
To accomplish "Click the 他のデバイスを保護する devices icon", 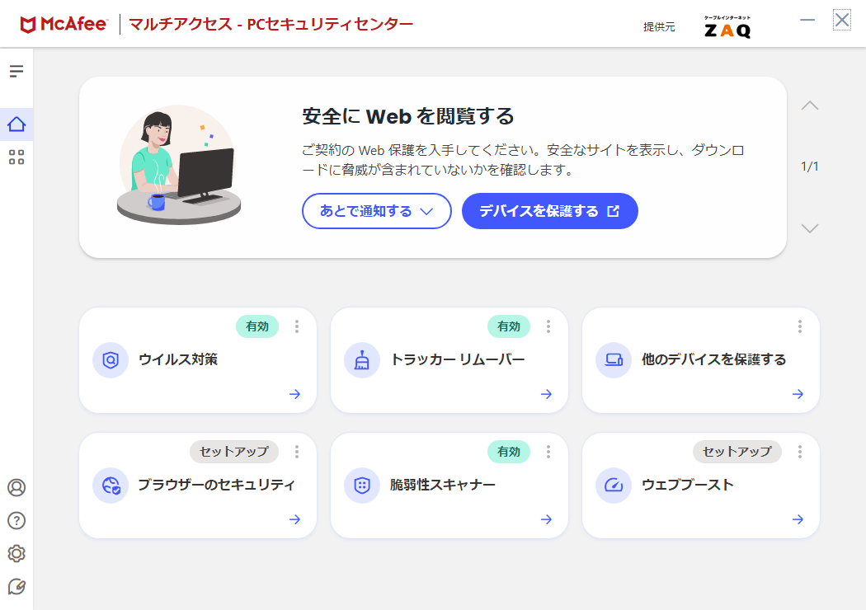I will [614, 360].
